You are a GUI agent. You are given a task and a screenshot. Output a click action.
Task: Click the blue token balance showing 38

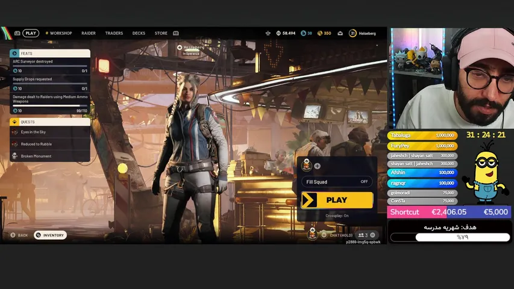coord(307,33)
